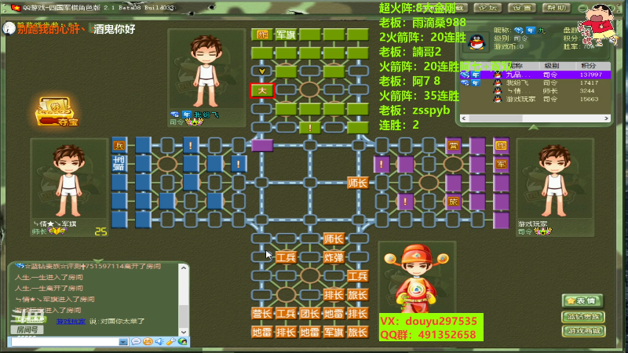This screenshot has width=628, height=353.
Task: Select the green 军旗 piece
Action: tap(286, 35)
